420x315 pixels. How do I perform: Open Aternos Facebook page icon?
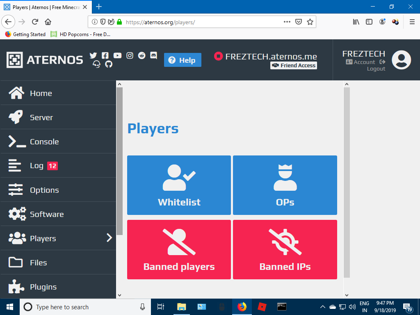click(x=105, y=55)
